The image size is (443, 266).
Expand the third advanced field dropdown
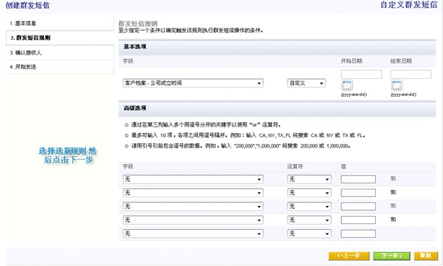point(193,206)
